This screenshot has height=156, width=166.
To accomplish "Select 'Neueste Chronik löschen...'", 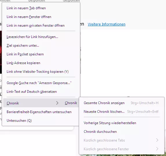I will pyautogui.click(x=122, y=112).
